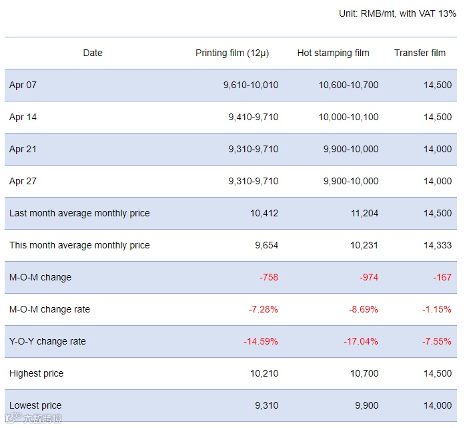The height and width of the screenshot is (428, 467).
Task: Click the Printing film (12μ) column header
Action: 232,53
